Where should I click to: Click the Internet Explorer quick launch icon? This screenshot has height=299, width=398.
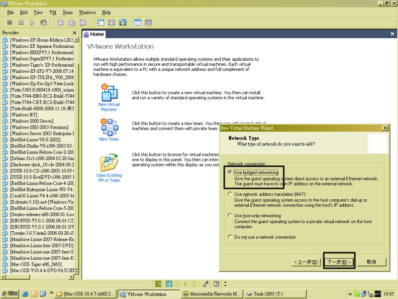point(25,294)
